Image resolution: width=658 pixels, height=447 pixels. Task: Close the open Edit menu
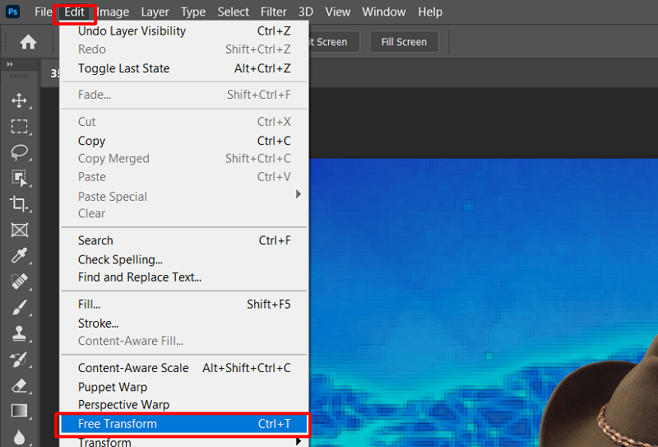click(75, 12)
